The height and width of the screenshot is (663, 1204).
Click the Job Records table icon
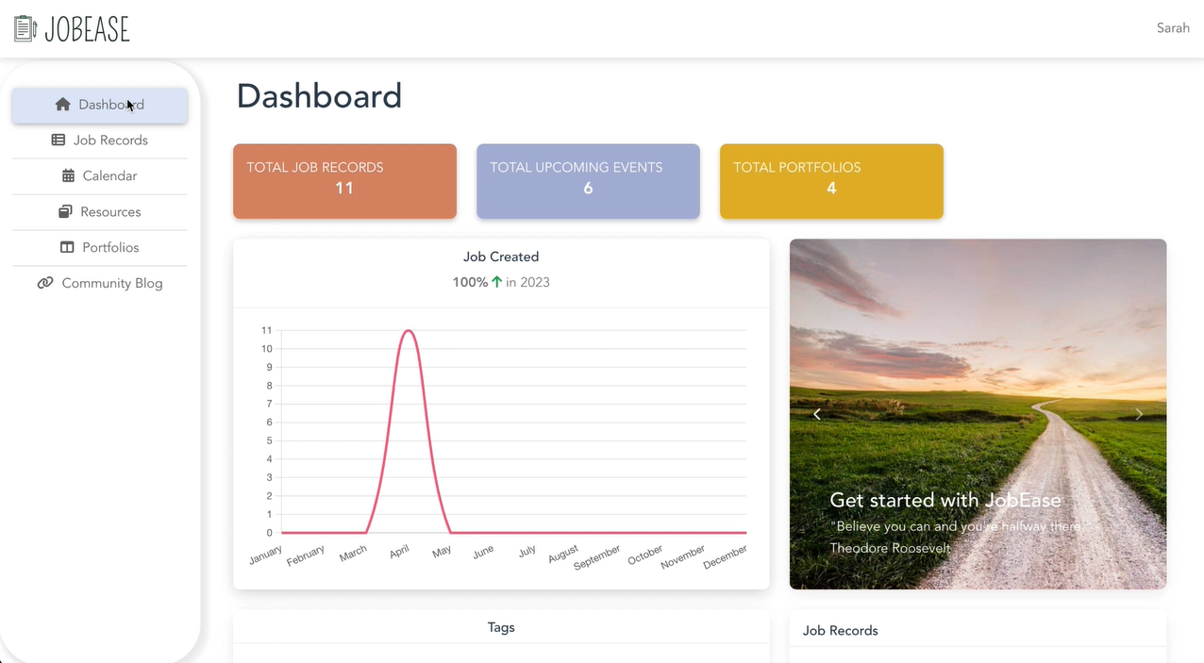pyautogui.click(x=58, y=141)
